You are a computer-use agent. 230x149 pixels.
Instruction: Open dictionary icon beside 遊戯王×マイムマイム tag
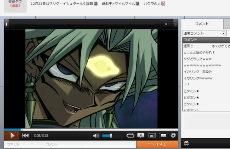point(137,3)
